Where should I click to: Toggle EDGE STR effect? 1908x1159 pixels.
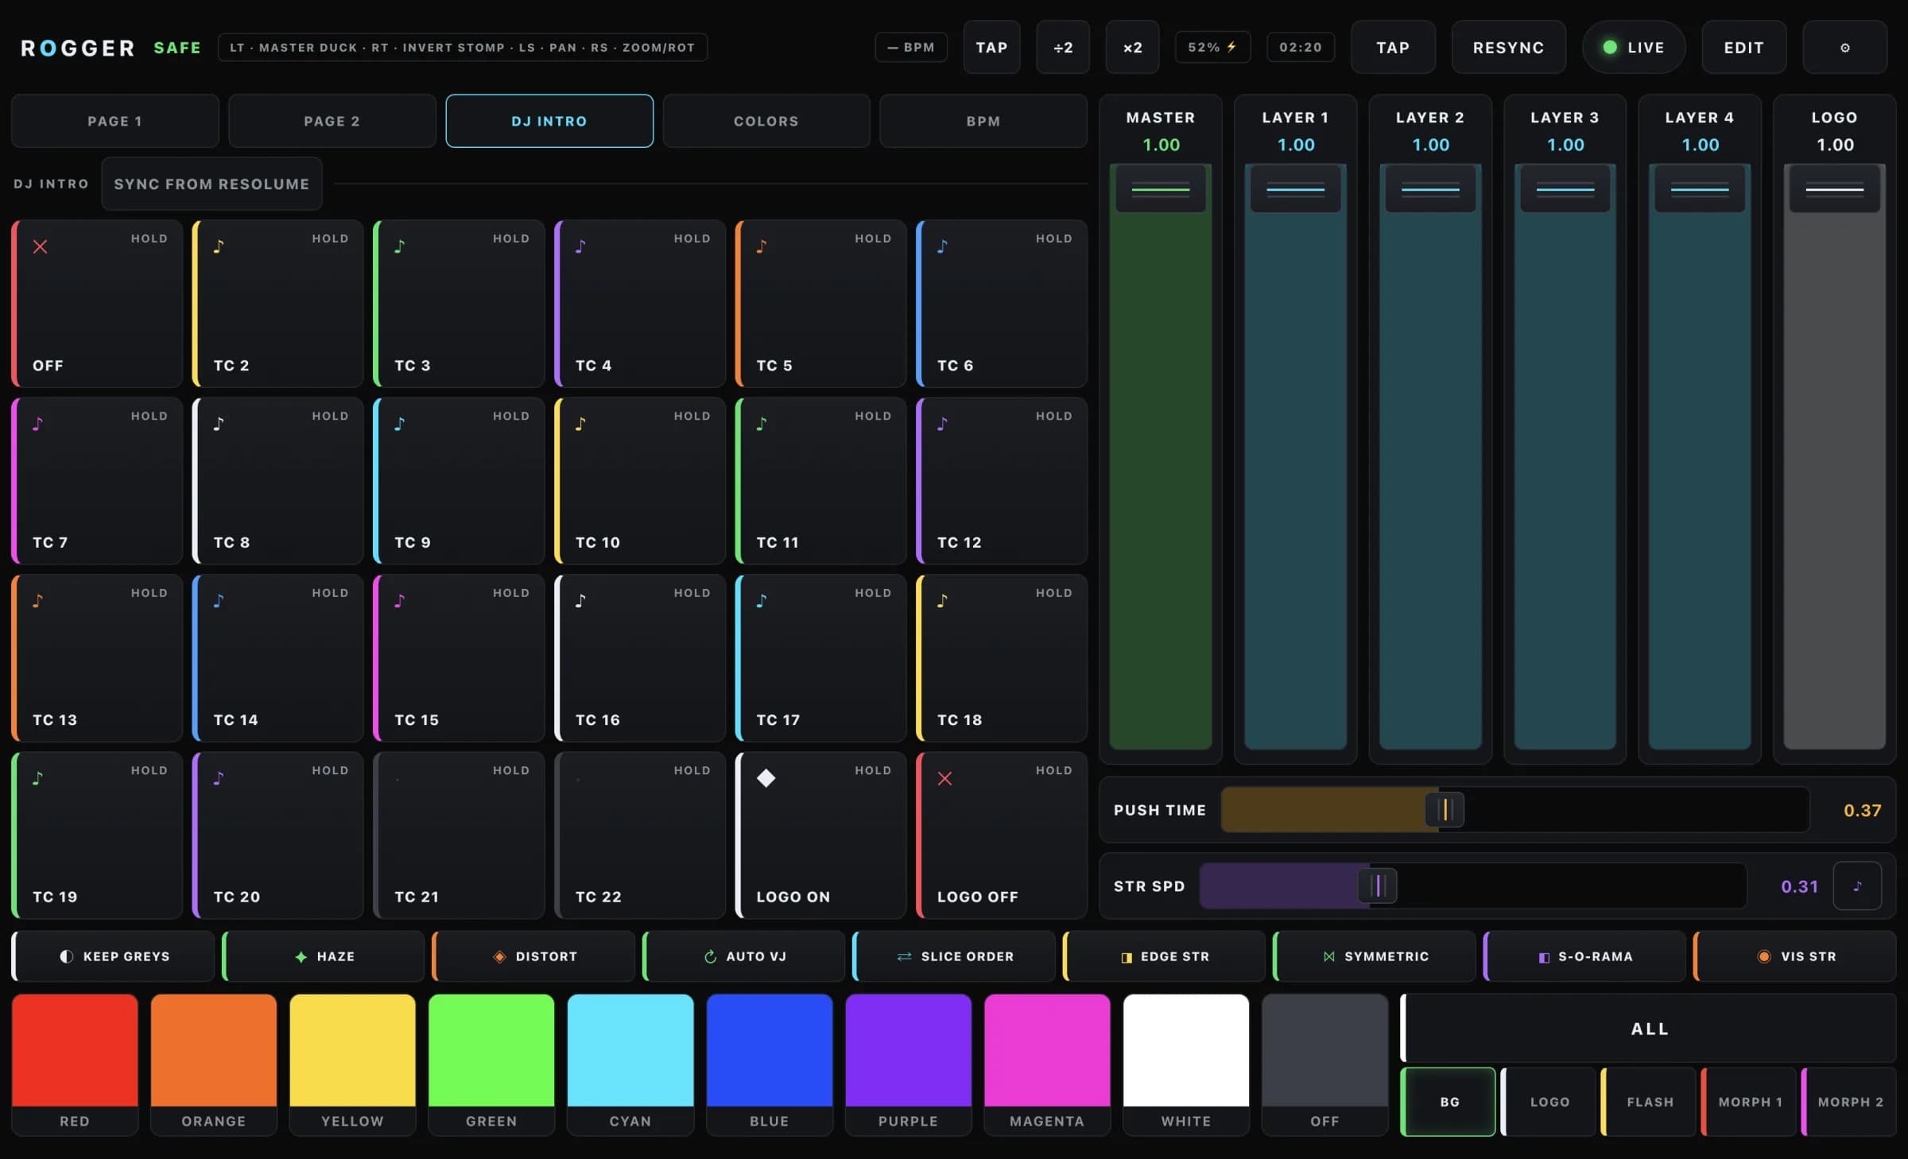(x=1164, y=956)
